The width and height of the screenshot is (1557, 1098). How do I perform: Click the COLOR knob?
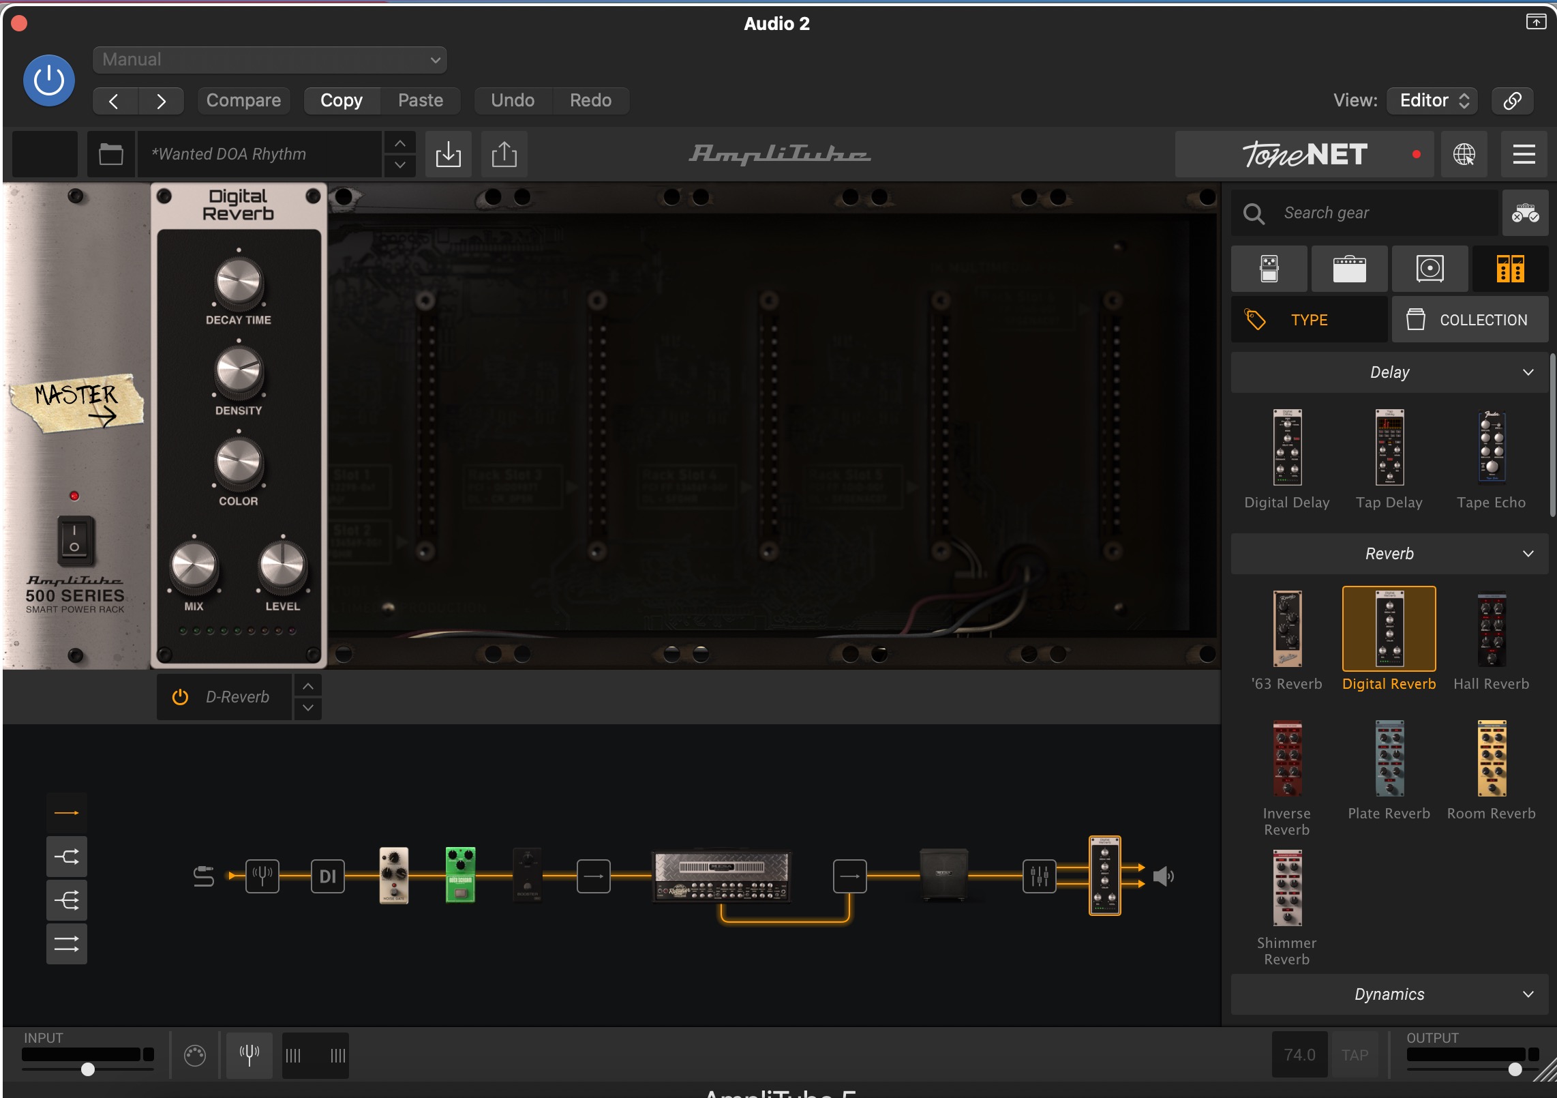(x=239, y=463)
